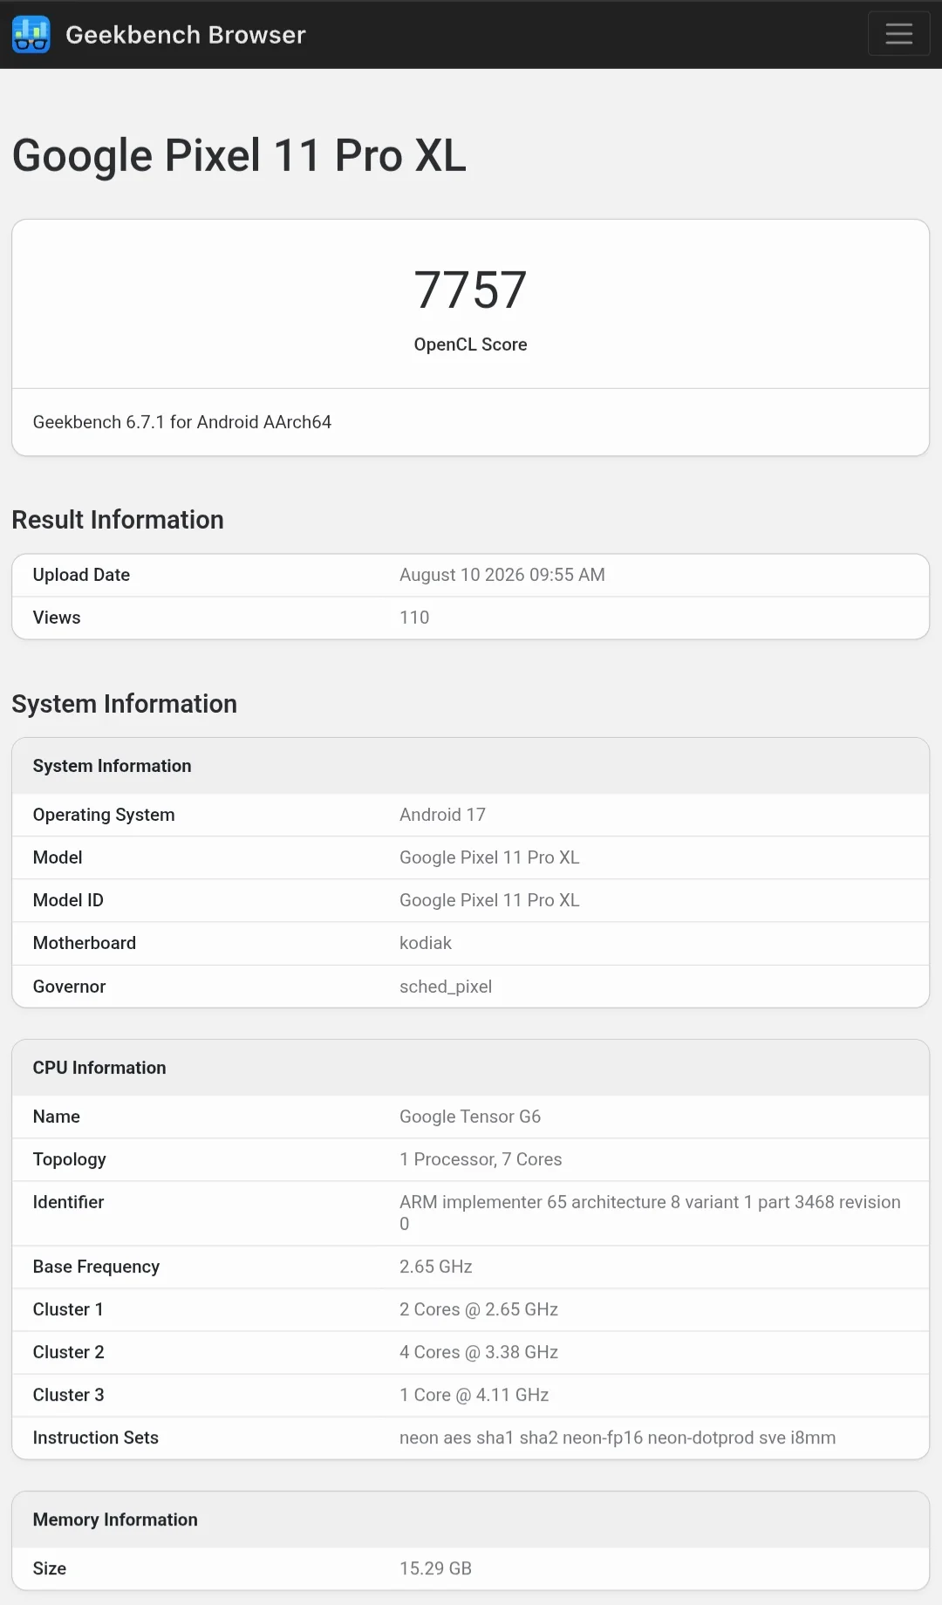The image size is (942, 1605).
Task: Select the 7757 OpenCL score number
Action: (470, 290)
